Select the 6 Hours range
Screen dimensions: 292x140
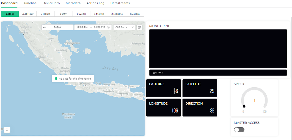click(x=45, y=14)
